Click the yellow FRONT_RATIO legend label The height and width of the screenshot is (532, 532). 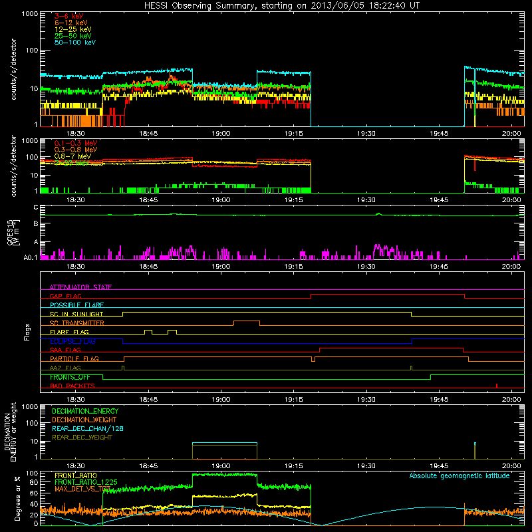click(76, 475)
